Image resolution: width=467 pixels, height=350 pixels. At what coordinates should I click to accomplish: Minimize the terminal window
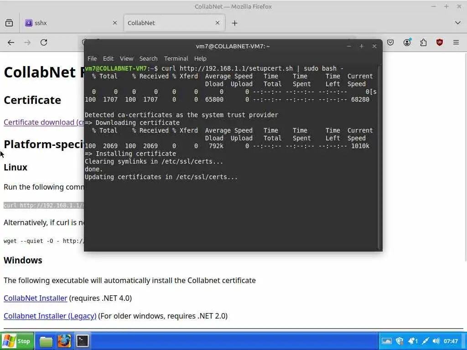[349, 46]
